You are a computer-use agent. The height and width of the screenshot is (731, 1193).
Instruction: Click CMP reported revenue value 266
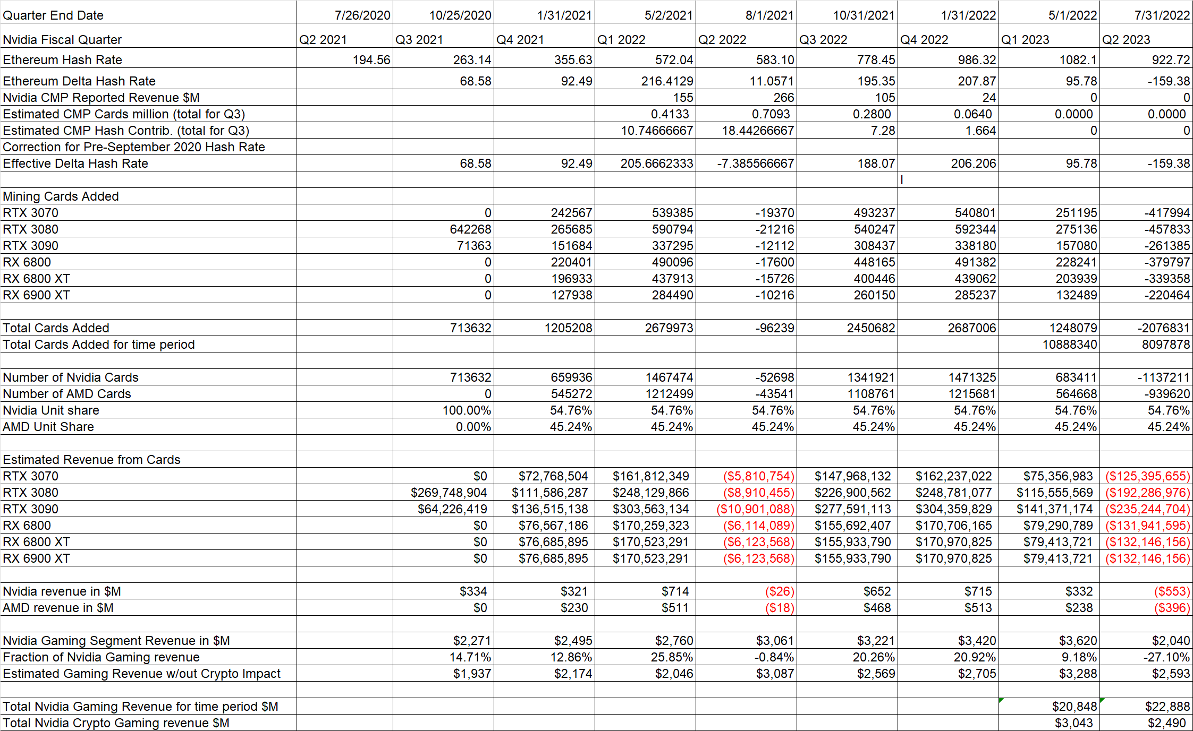click(x=746, y=97)
